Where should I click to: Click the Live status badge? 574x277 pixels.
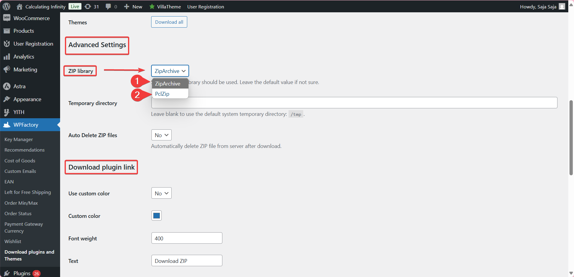coord(75,6)
